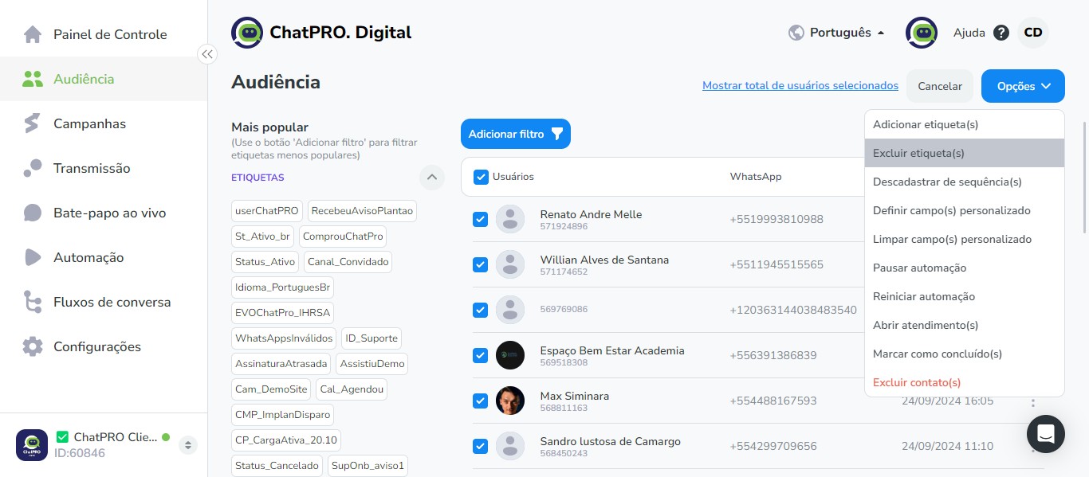Filter by Status_Cancelado tag

pyautogui.click(x=277, y=466)
